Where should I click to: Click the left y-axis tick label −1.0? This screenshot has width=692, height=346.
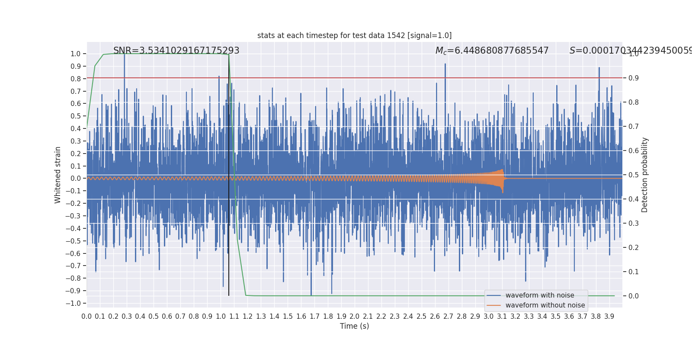[73, 303]
